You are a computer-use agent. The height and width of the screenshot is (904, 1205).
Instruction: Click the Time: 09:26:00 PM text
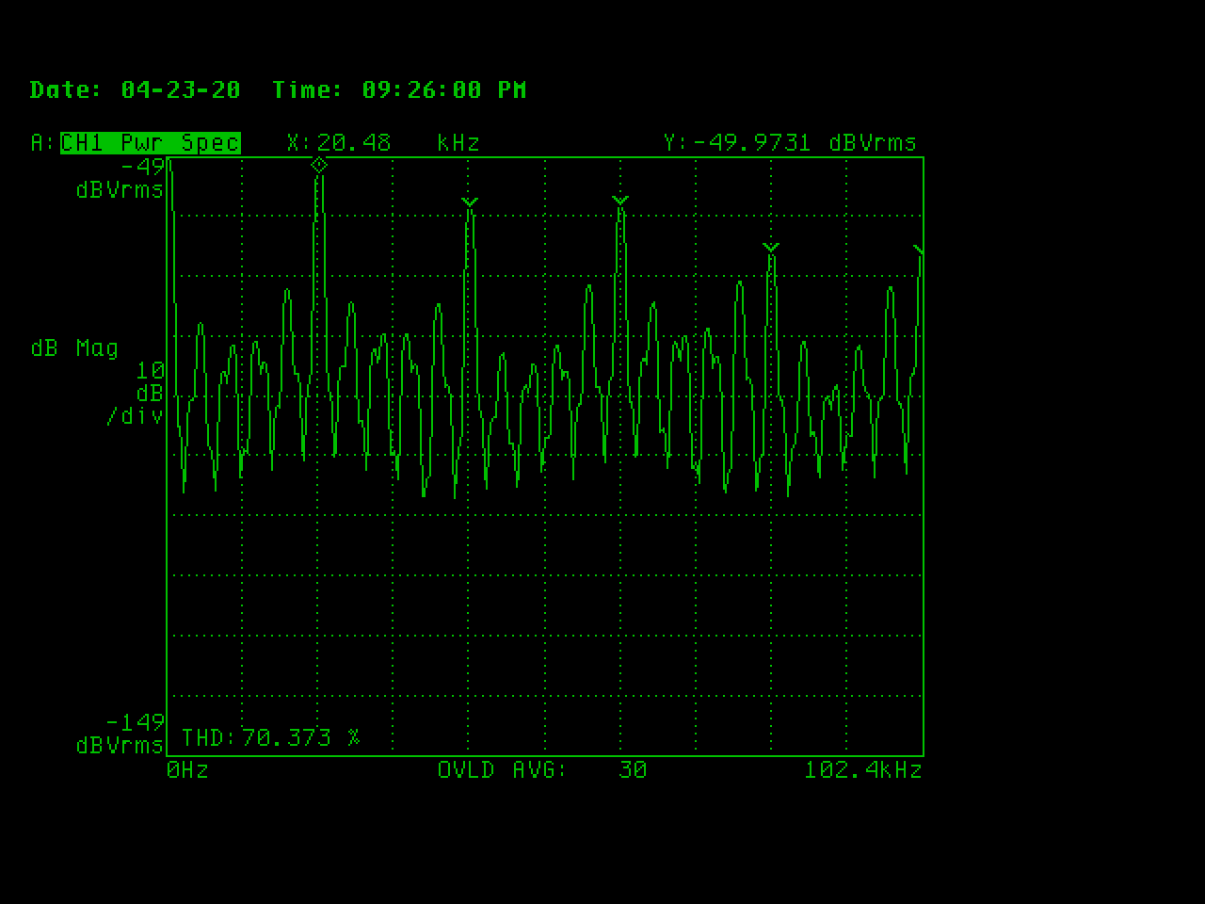pyautogui.click(x=399, y=90)
